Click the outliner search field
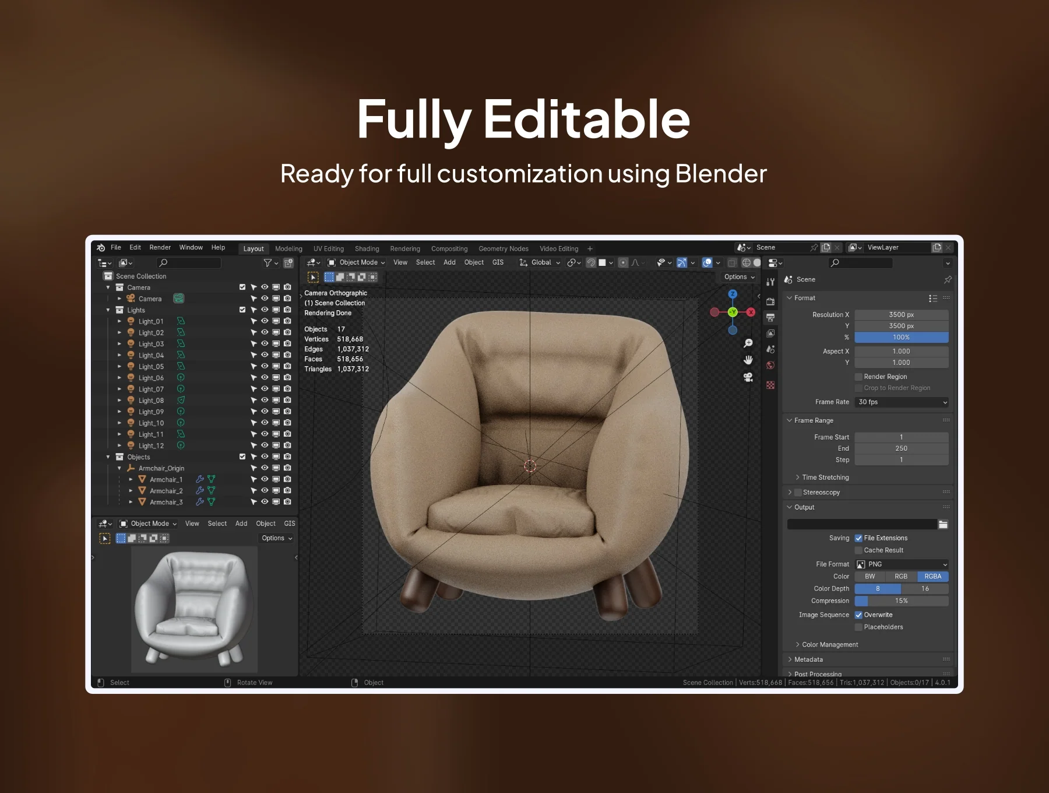 pyautogui.click(x=190, y=263)
